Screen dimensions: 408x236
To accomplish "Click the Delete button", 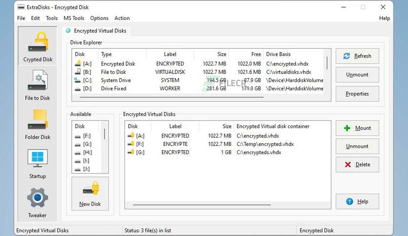I will [x=357, y=164].
